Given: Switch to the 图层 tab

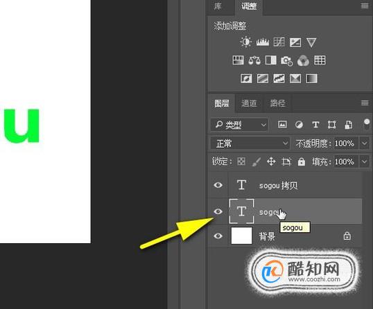Looking at the screenshot, I should 221,103.
